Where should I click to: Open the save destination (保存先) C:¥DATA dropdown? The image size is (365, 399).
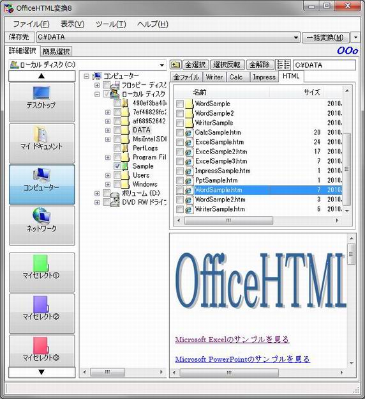tap(296, 38)
